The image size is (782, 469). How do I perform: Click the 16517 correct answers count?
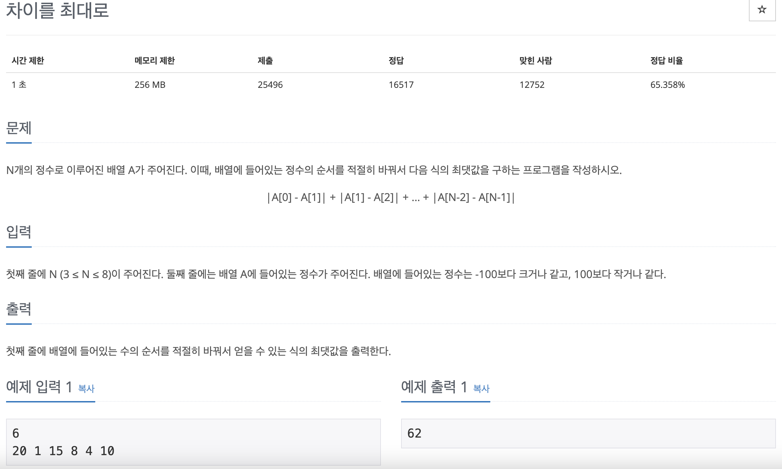pyautogui.click(x=401, y=85)
